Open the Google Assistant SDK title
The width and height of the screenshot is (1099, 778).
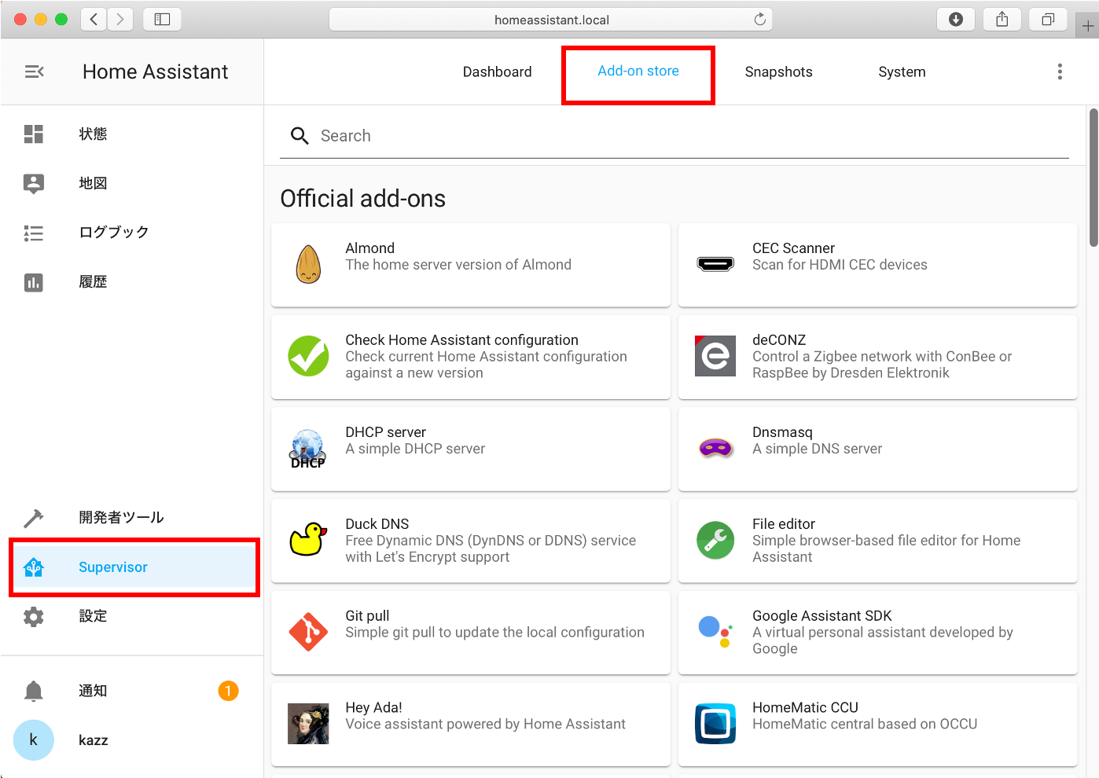(x=822, y=616)
